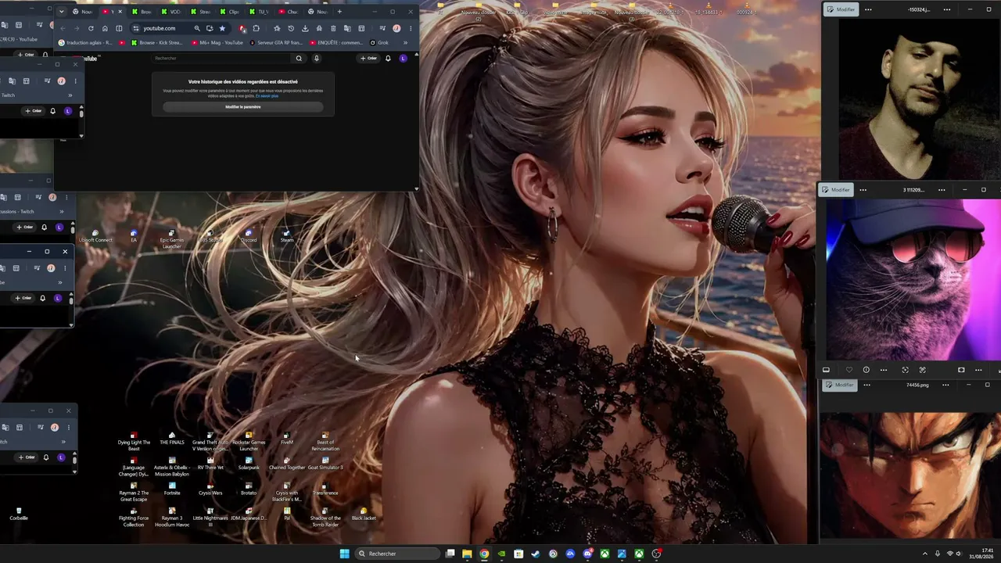Open the 'L' account avatar beside the search bar
The width and height of the screenshot is (1001, 563).
coord(403,58)
